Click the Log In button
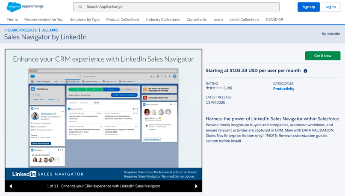345x196 pixels. (x=330, y=7)
